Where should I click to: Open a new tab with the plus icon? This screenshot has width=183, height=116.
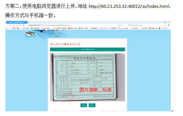(x=29, y=22)
